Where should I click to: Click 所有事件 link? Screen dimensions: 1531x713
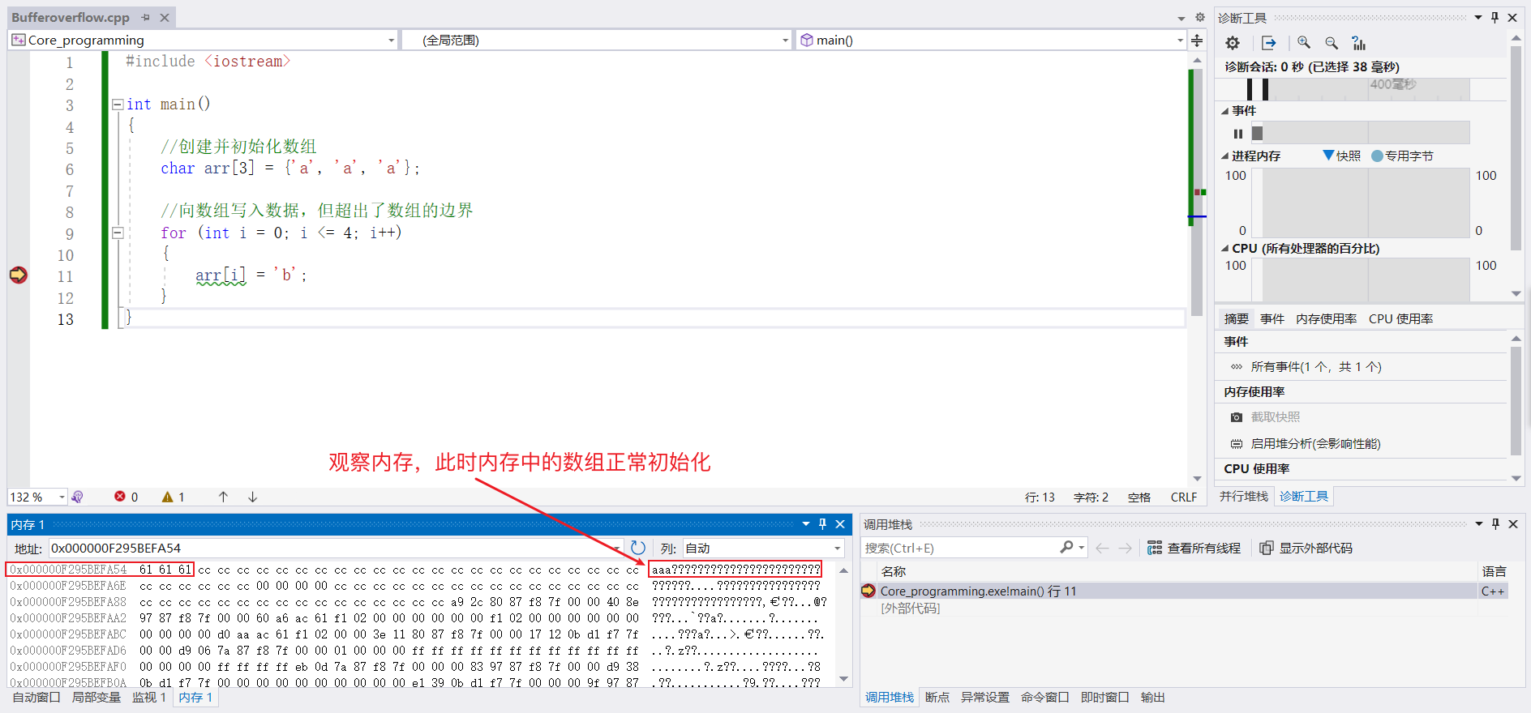click(x=1315, y=367)
